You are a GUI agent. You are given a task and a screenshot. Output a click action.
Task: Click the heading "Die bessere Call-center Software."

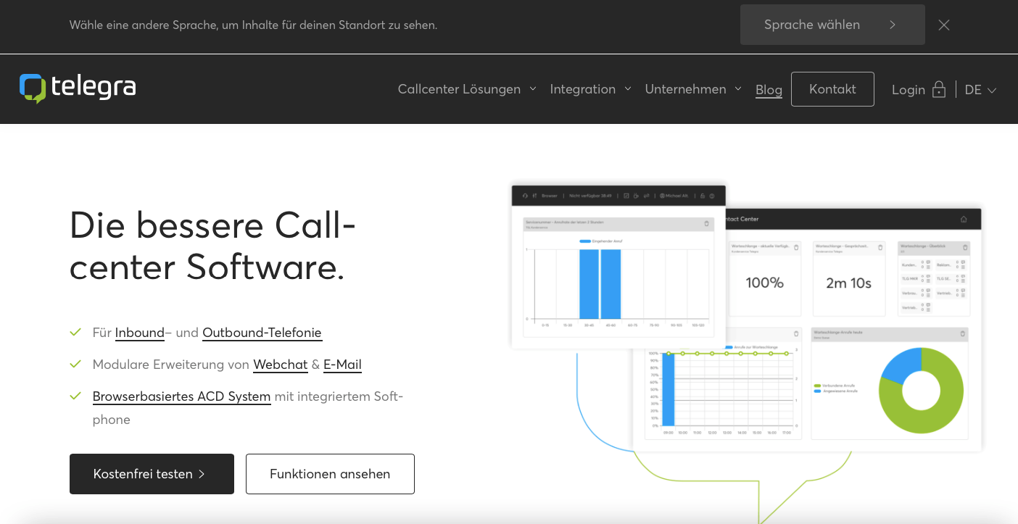point(212,245)
